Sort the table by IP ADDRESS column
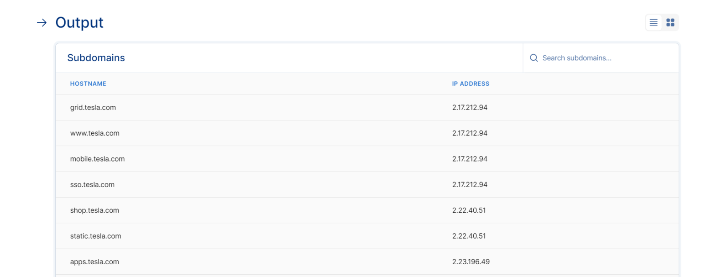 pyautogui.click(x=470, y=84)
